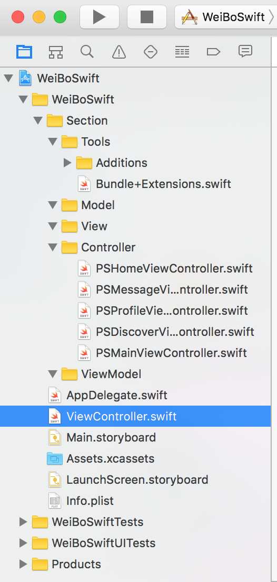The image size is (277, 582).
Task: Select Bundle+Extensions.swift file
Action: click(154, 184)
